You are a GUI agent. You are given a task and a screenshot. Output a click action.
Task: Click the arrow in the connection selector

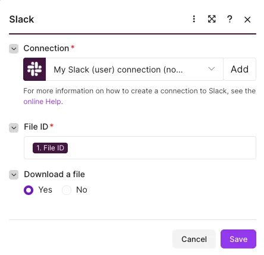[x=212, y=69]
